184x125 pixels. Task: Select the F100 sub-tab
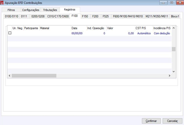pos(75,16)
